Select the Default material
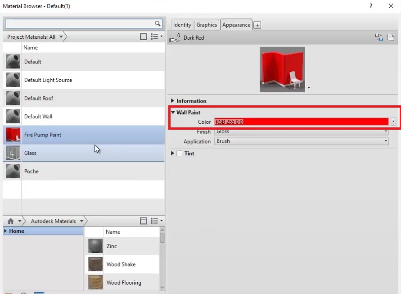Viewport: 401px width, 294px height. point(84,62)
